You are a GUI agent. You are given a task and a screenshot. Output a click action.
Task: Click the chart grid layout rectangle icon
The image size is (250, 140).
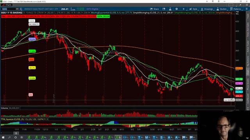click(x=231, y=5)
